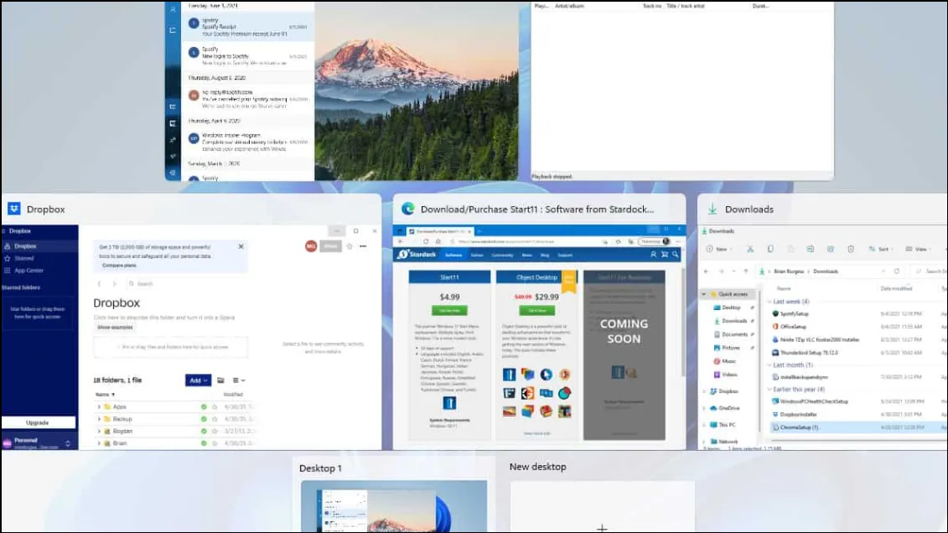Click the green Start11 purchase button

coord(449,311)
